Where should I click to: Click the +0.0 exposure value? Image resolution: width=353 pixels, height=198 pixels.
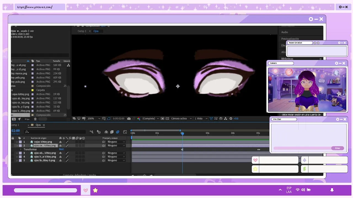(236, 119)
